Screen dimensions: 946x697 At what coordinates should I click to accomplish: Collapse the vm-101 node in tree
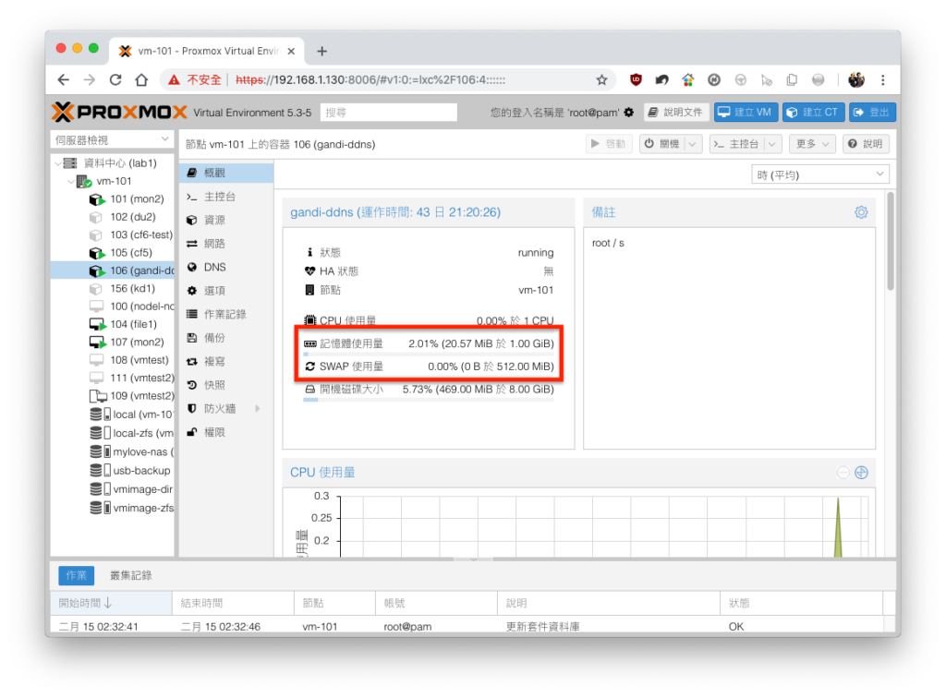point(71,182)
